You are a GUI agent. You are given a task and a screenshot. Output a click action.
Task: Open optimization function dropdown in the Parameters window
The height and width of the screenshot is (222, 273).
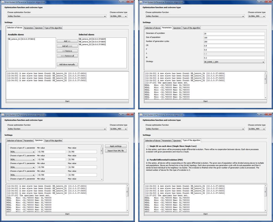coord(195,16)
